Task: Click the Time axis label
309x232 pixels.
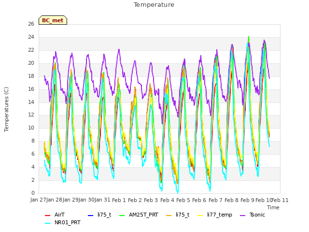Action: point(273,207)
